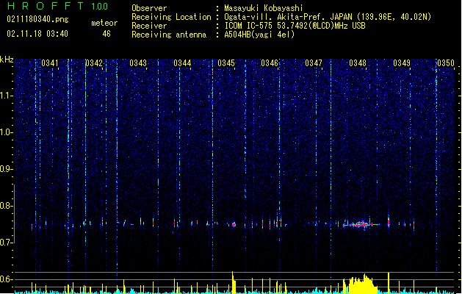Click the 1.1 kHz axis label
The width and height of the screenshot is (462, 294).
tap(7, 96)
